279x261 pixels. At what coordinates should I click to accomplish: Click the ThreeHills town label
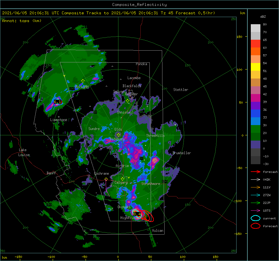coord(155,136)
